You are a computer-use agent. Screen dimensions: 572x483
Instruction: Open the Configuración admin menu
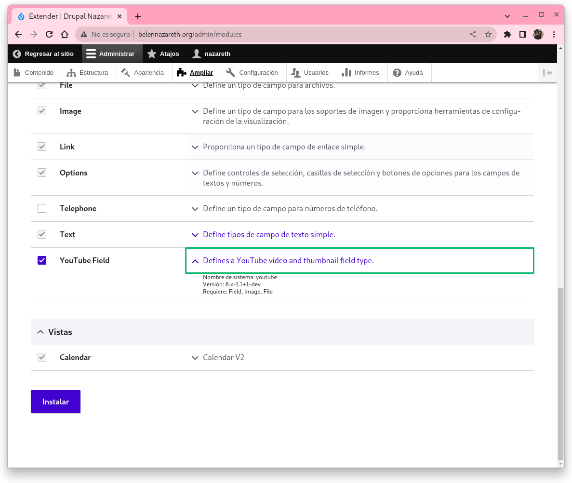(252, 73)
